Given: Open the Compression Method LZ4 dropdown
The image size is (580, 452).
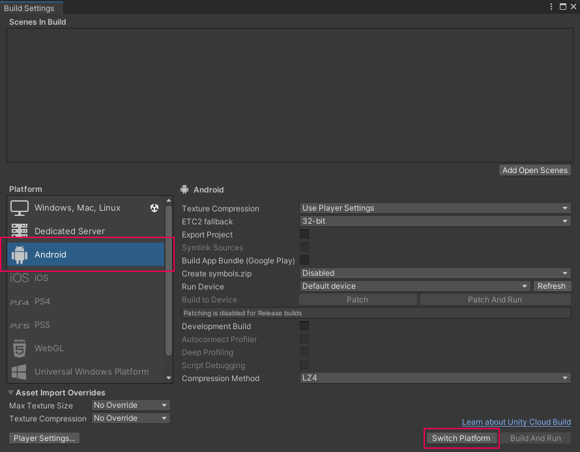Looking at the screenshot, I should [435, 378].
